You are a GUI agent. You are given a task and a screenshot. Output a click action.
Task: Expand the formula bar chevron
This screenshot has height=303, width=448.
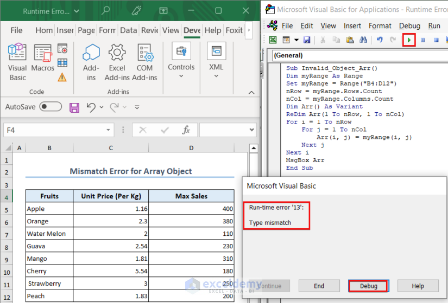252,130
